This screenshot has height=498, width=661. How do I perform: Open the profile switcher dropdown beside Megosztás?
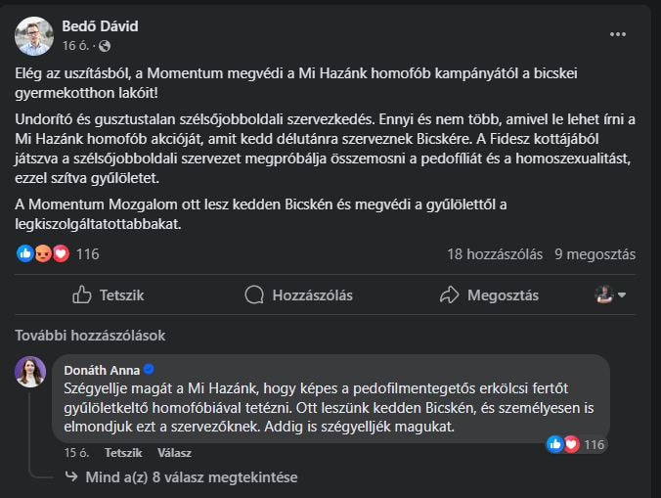(x=611, y=294)
